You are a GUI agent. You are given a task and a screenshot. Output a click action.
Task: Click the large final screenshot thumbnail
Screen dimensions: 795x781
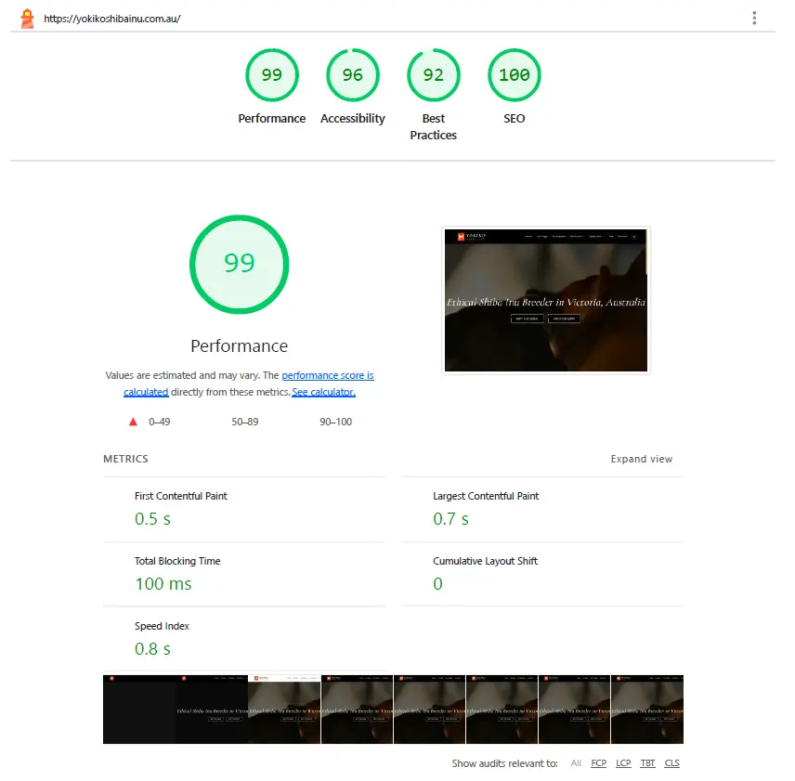[545, 300]
